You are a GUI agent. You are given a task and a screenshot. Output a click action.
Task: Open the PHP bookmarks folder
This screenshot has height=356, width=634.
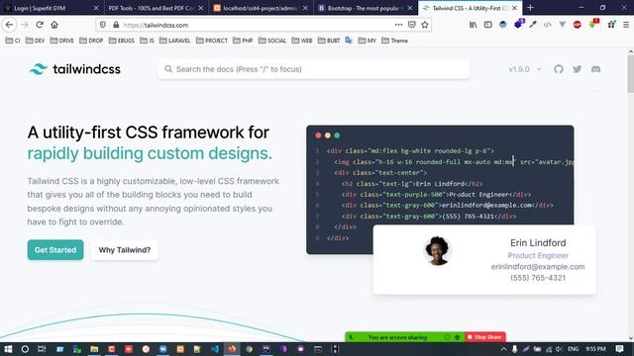click(x=243, y=41)
